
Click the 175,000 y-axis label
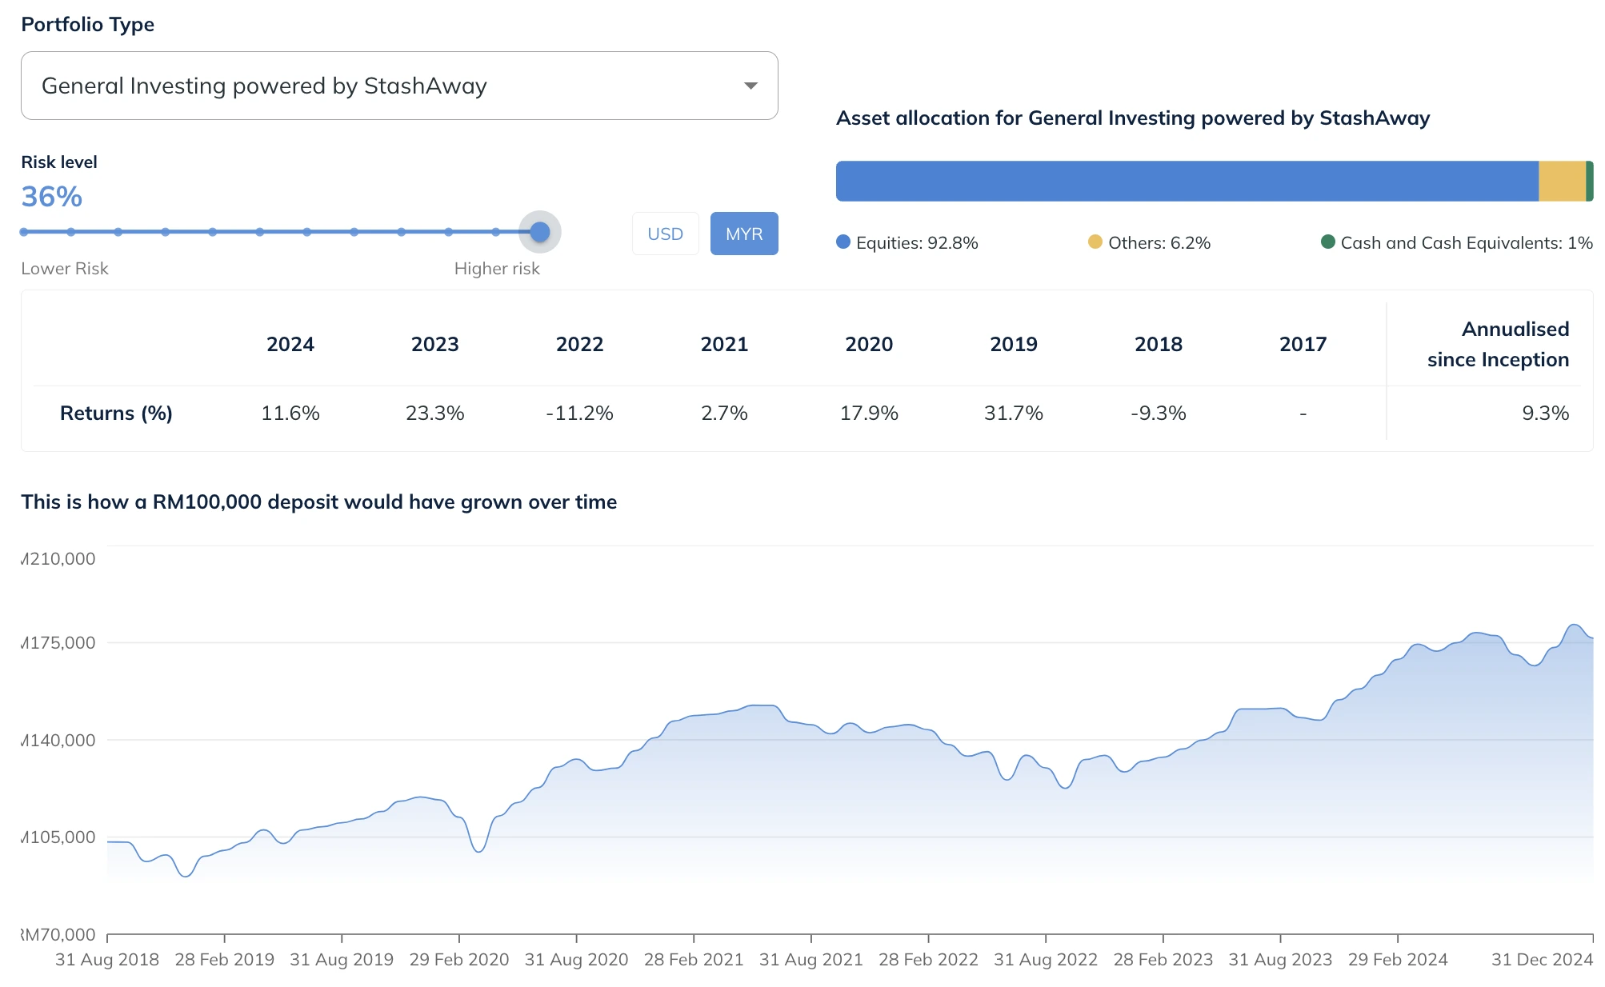(x=58, y=642)
